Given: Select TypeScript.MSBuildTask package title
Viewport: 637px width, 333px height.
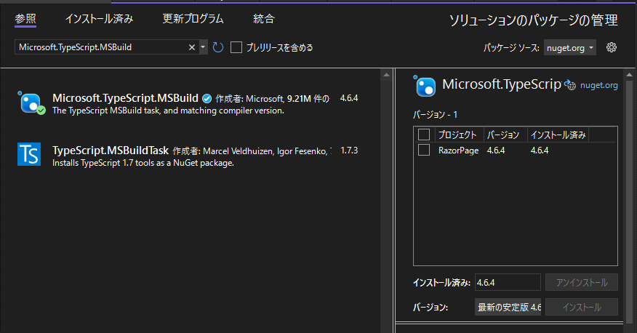Looking at the screenshot, I should [x=110, y=151].
